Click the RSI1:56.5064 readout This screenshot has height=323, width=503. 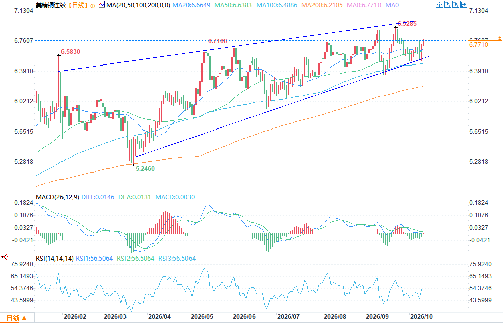pos(94,259)
